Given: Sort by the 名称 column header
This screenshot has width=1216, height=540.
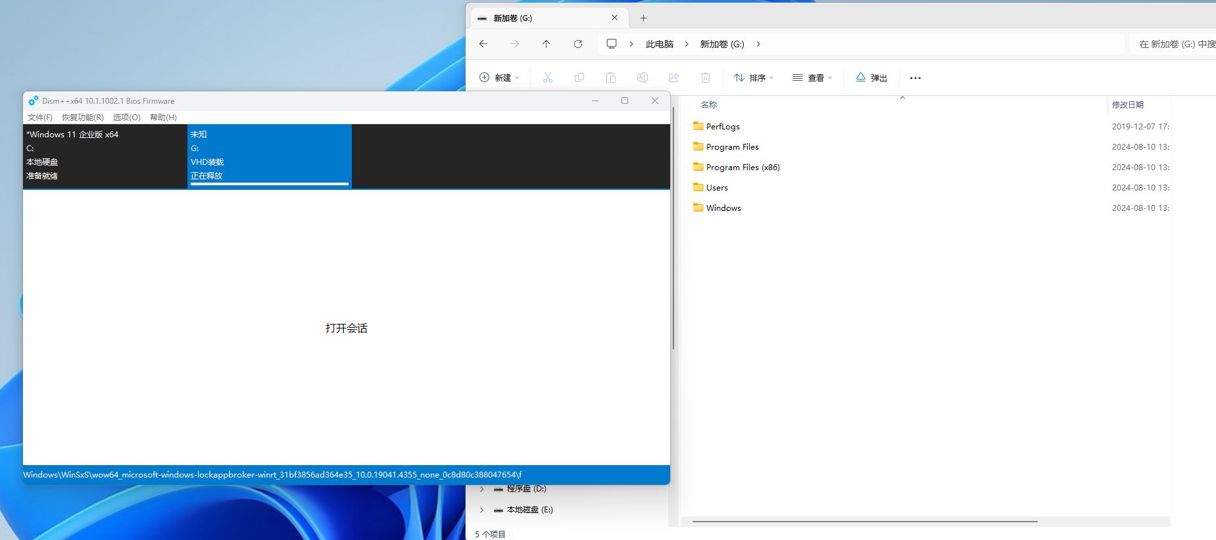Looking at the screenshot, I should click(x=709, y=104).
